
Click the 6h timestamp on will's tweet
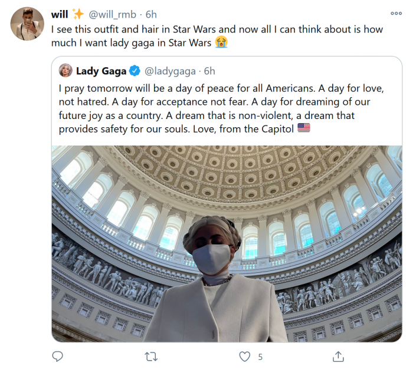[x=152, y=14]
